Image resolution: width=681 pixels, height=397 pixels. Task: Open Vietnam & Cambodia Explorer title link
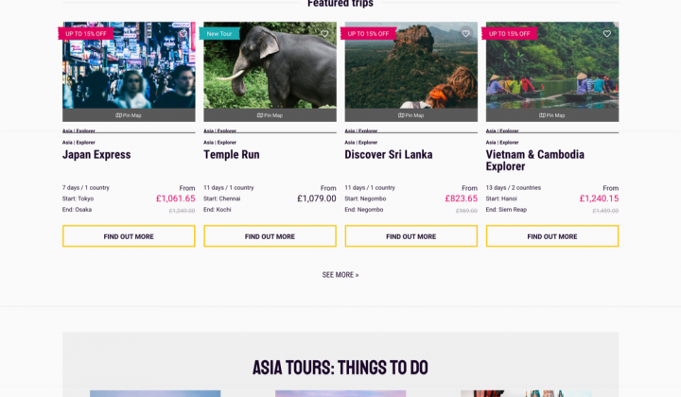click(535, 160)
